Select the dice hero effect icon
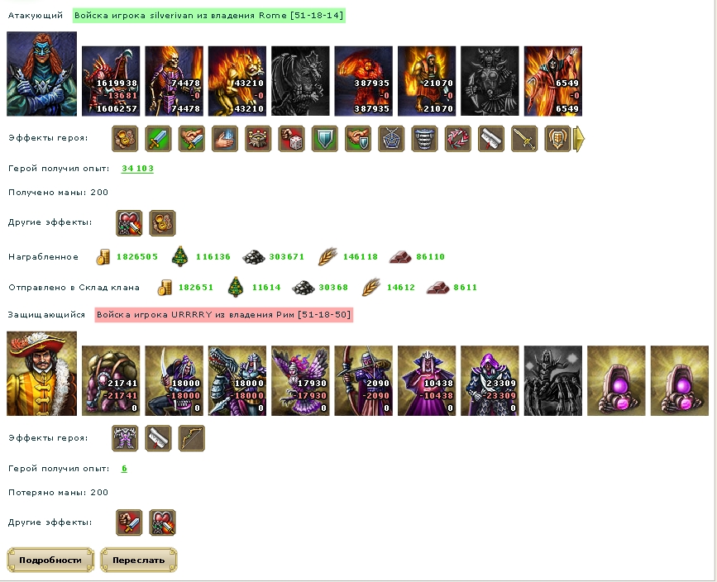This screenshot has width=717, height=582. [291, 139]
